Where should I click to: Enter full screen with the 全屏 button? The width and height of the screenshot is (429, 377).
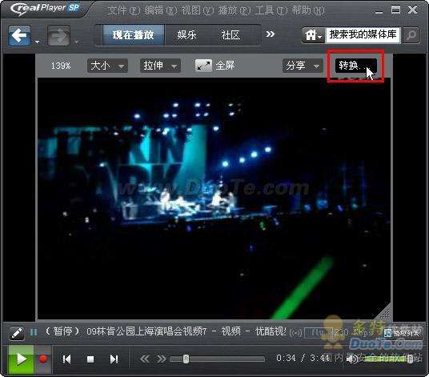(215, 66)
